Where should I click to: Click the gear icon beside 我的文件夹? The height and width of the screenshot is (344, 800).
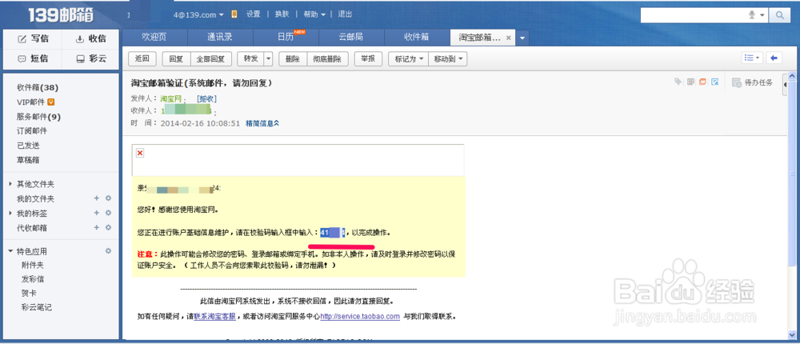pos(108,198)
